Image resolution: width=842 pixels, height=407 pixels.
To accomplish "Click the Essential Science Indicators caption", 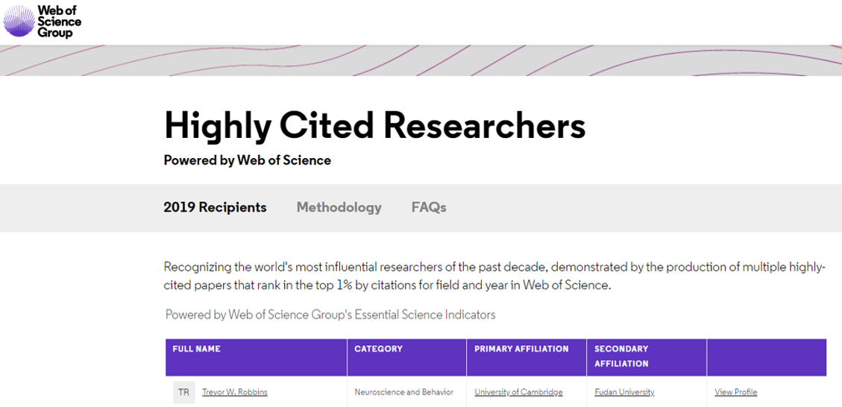I will click(330, 315).
